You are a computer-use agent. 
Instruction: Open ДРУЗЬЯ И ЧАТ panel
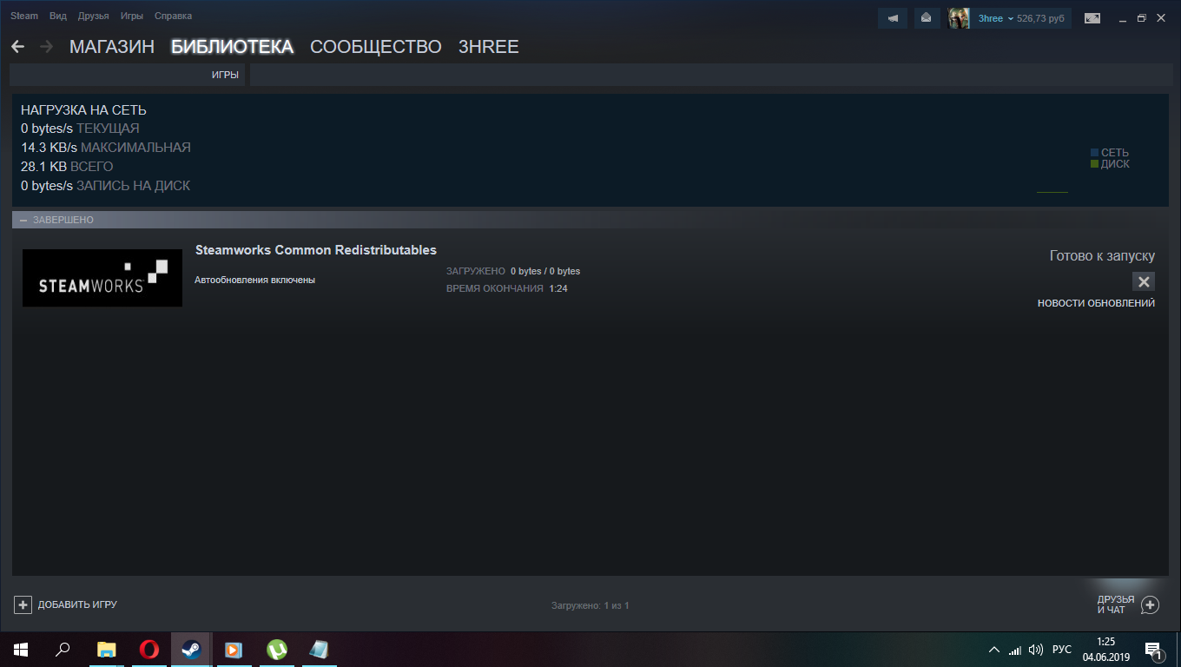click(1116, 604)
